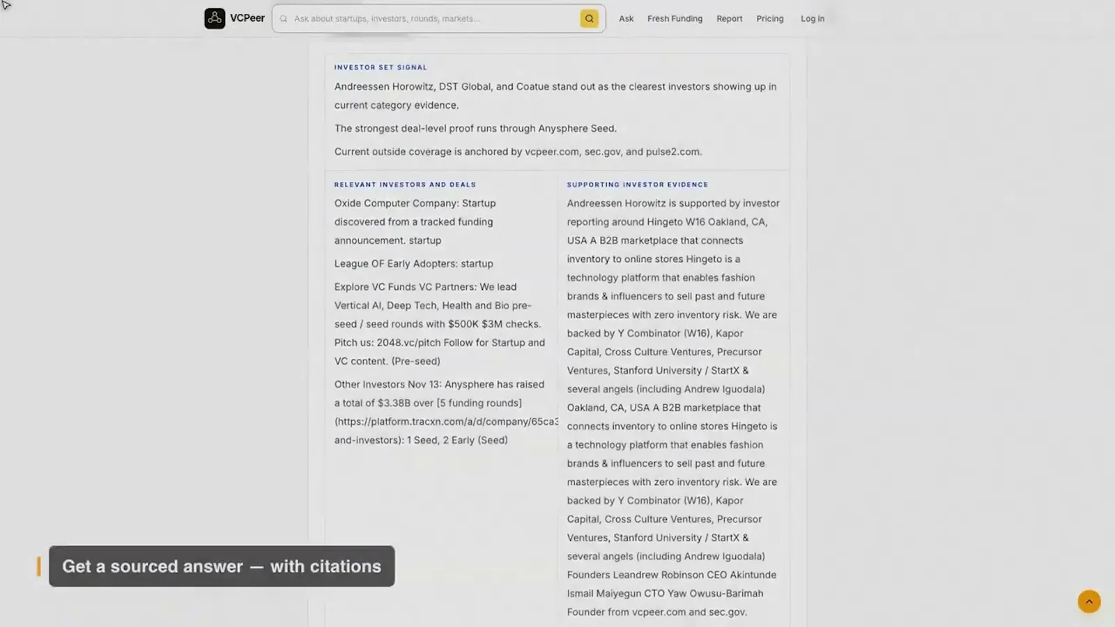Open the Report nav item

(x=729, y=19)
